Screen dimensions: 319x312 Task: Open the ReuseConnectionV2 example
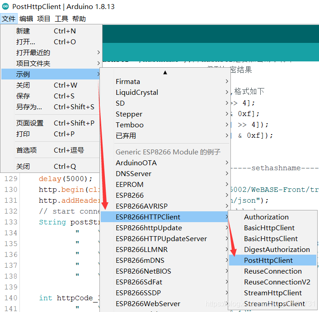tap(272, 282)
